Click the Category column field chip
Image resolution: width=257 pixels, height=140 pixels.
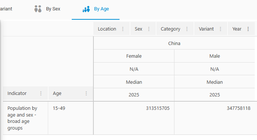(x=175, y=29)
